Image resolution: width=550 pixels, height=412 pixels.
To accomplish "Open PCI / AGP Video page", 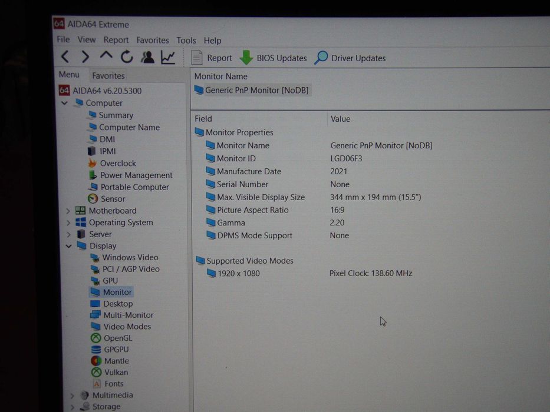I will (x=125, y=269).
